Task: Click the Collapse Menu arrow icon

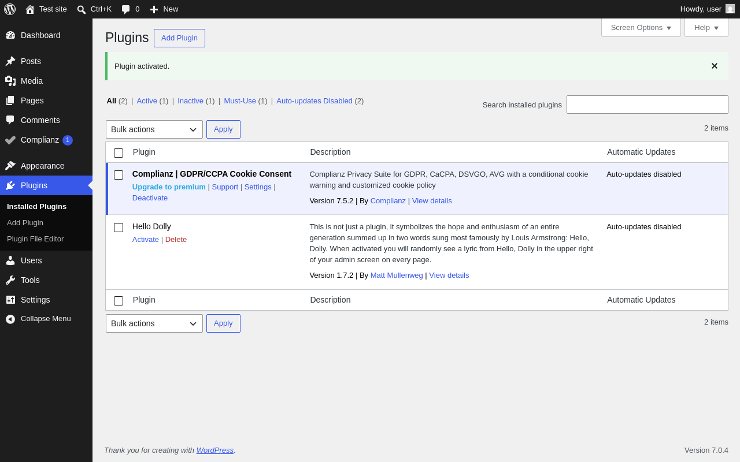Action: point(10,319)
